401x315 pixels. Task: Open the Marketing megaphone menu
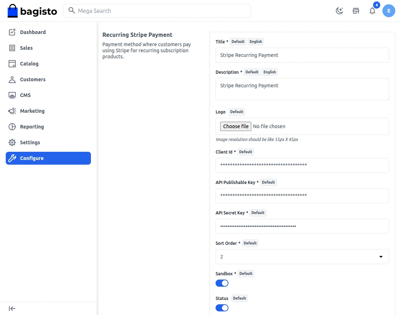(32, 111)
